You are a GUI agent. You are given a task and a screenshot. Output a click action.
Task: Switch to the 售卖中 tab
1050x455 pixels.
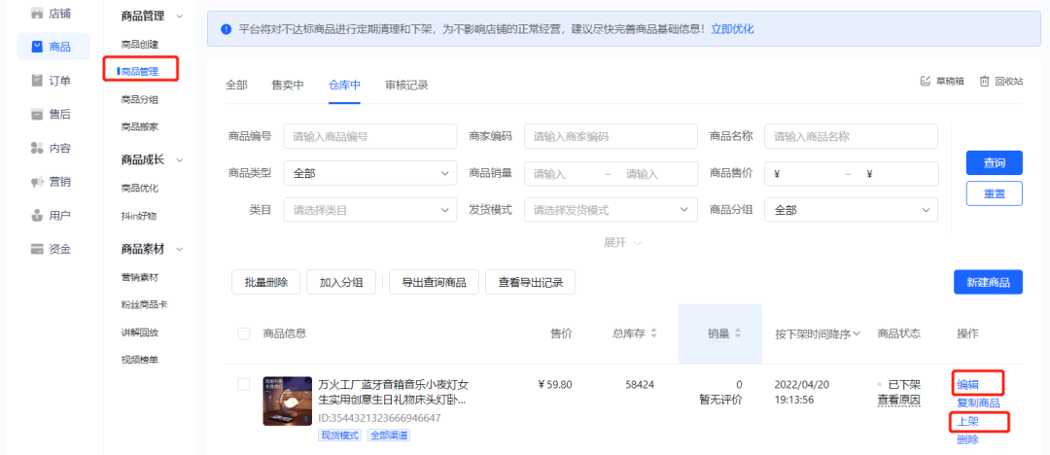pos(288,86)
